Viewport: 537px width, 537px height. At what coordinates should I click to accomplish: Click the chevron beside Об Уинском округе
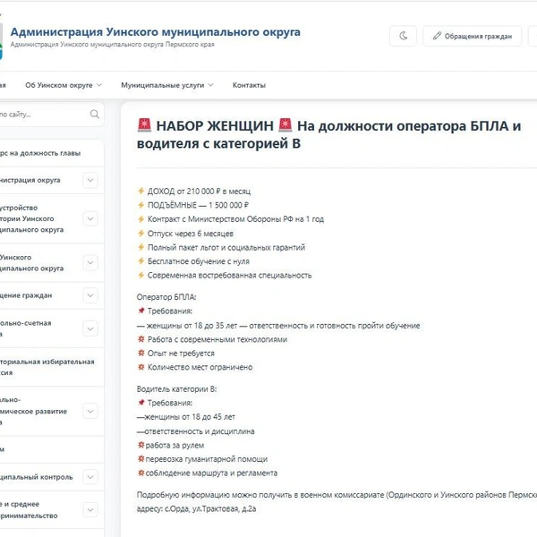coord(99,85)
